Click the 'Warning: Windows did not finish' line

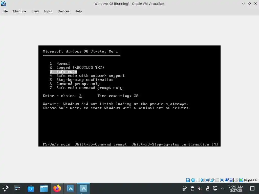tap(115, 104)
